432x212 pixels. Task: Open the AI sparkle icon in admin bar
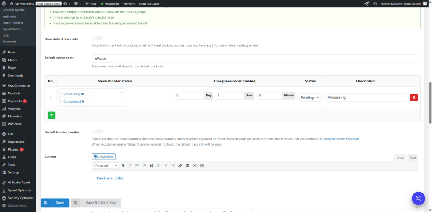point(367,4)
